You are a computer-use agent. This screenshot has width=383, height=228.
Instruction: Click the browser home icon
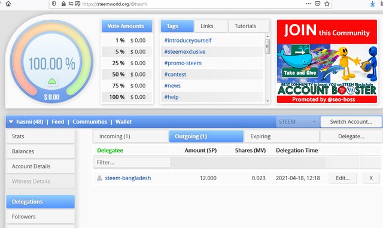(8, 4)
